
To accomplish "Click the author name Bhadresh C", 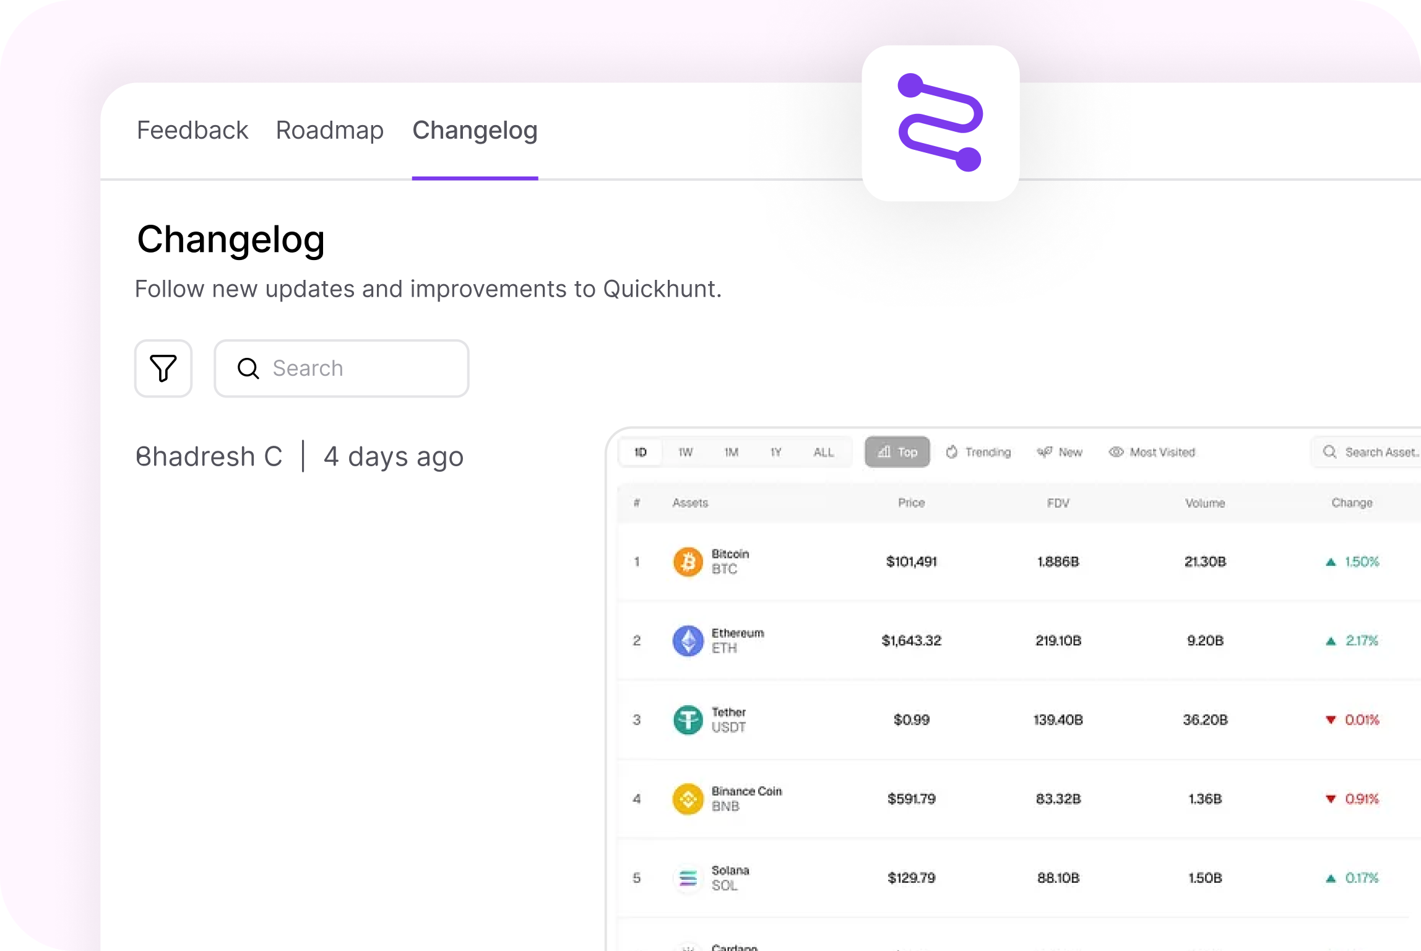I will [209, 457].
